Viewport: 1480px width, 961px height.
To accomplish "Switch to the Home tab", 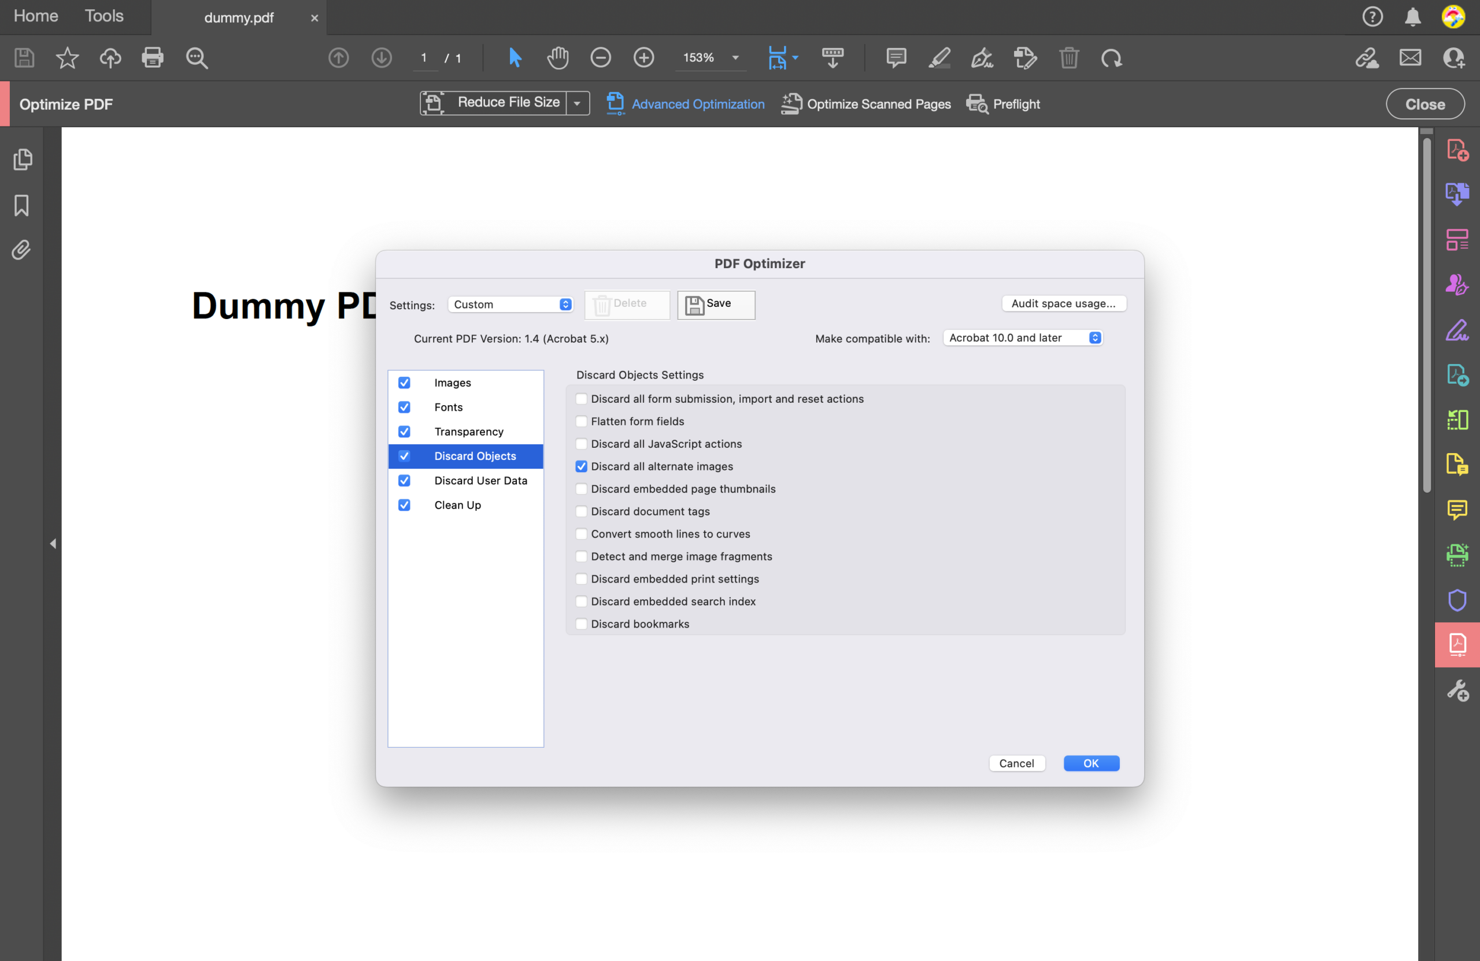I will coord(36,16).
